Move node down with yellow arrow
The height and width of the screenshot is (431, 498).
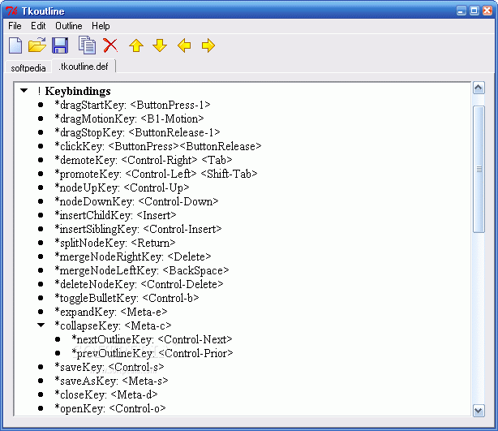pyautogui.click(x=160, y=45)
